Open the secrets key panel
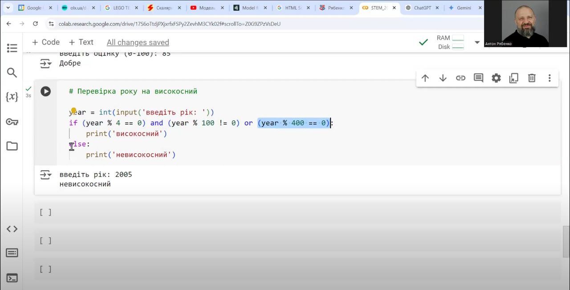The image size is (570, 290). pyautogui.click(x=12, y=122)
